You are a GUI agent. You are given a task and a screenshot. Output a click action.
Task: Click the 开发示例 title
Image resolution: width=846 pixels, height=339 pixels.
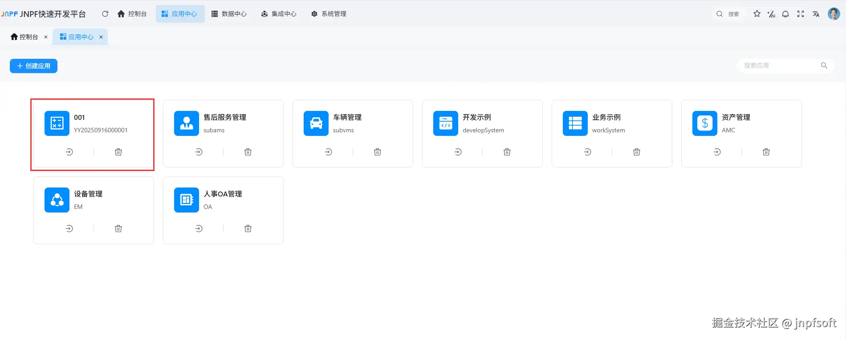[477, 117]
